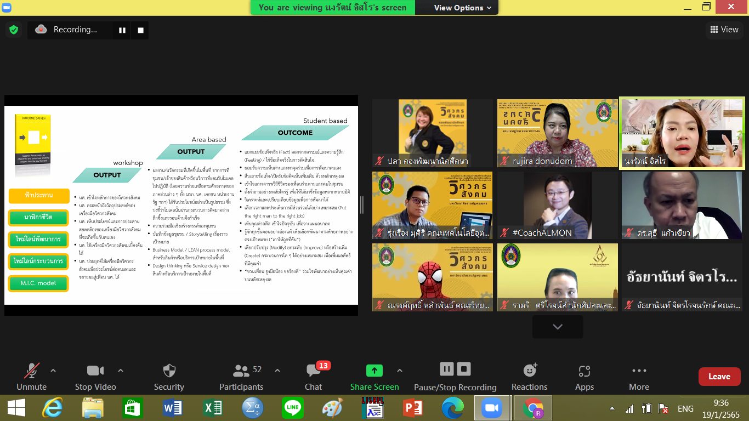This screenshot has height=421, width=749.
Task: Unmute the microphone in Zoom toolbar
Action: [31, 377]
